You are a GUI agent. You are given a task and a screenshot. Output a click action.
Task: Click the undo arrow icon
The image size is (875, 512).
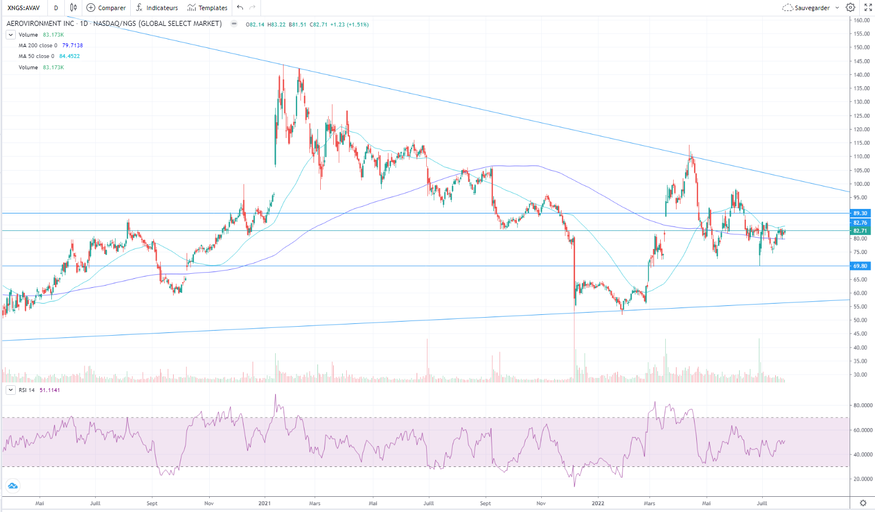click(240, 8)
